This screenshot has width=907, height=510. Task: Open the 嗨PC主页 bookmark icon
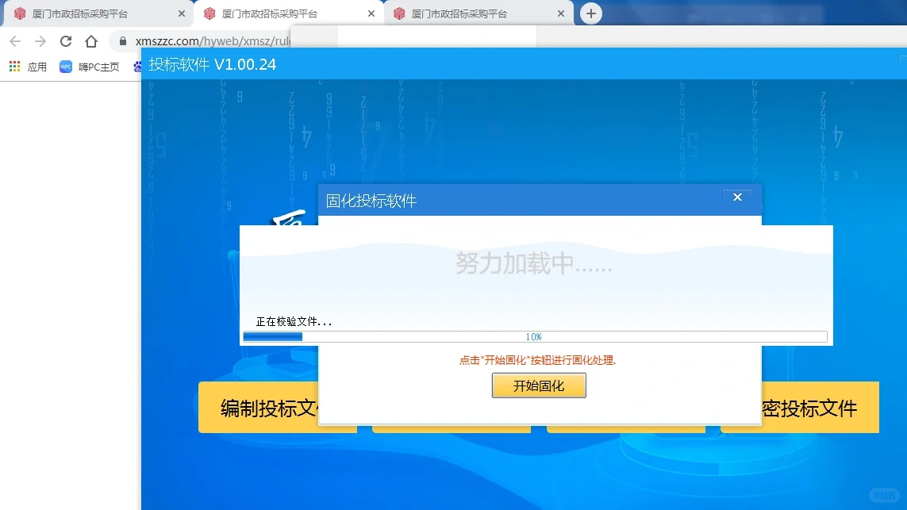[66, 67]
